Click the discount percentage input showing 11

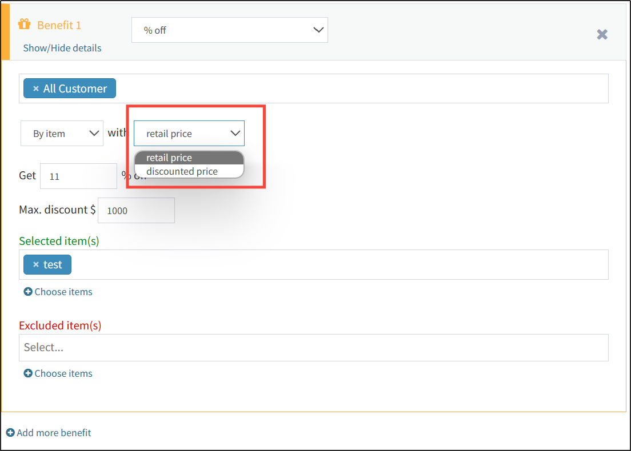pyautogui.click(x=78, y=176)
